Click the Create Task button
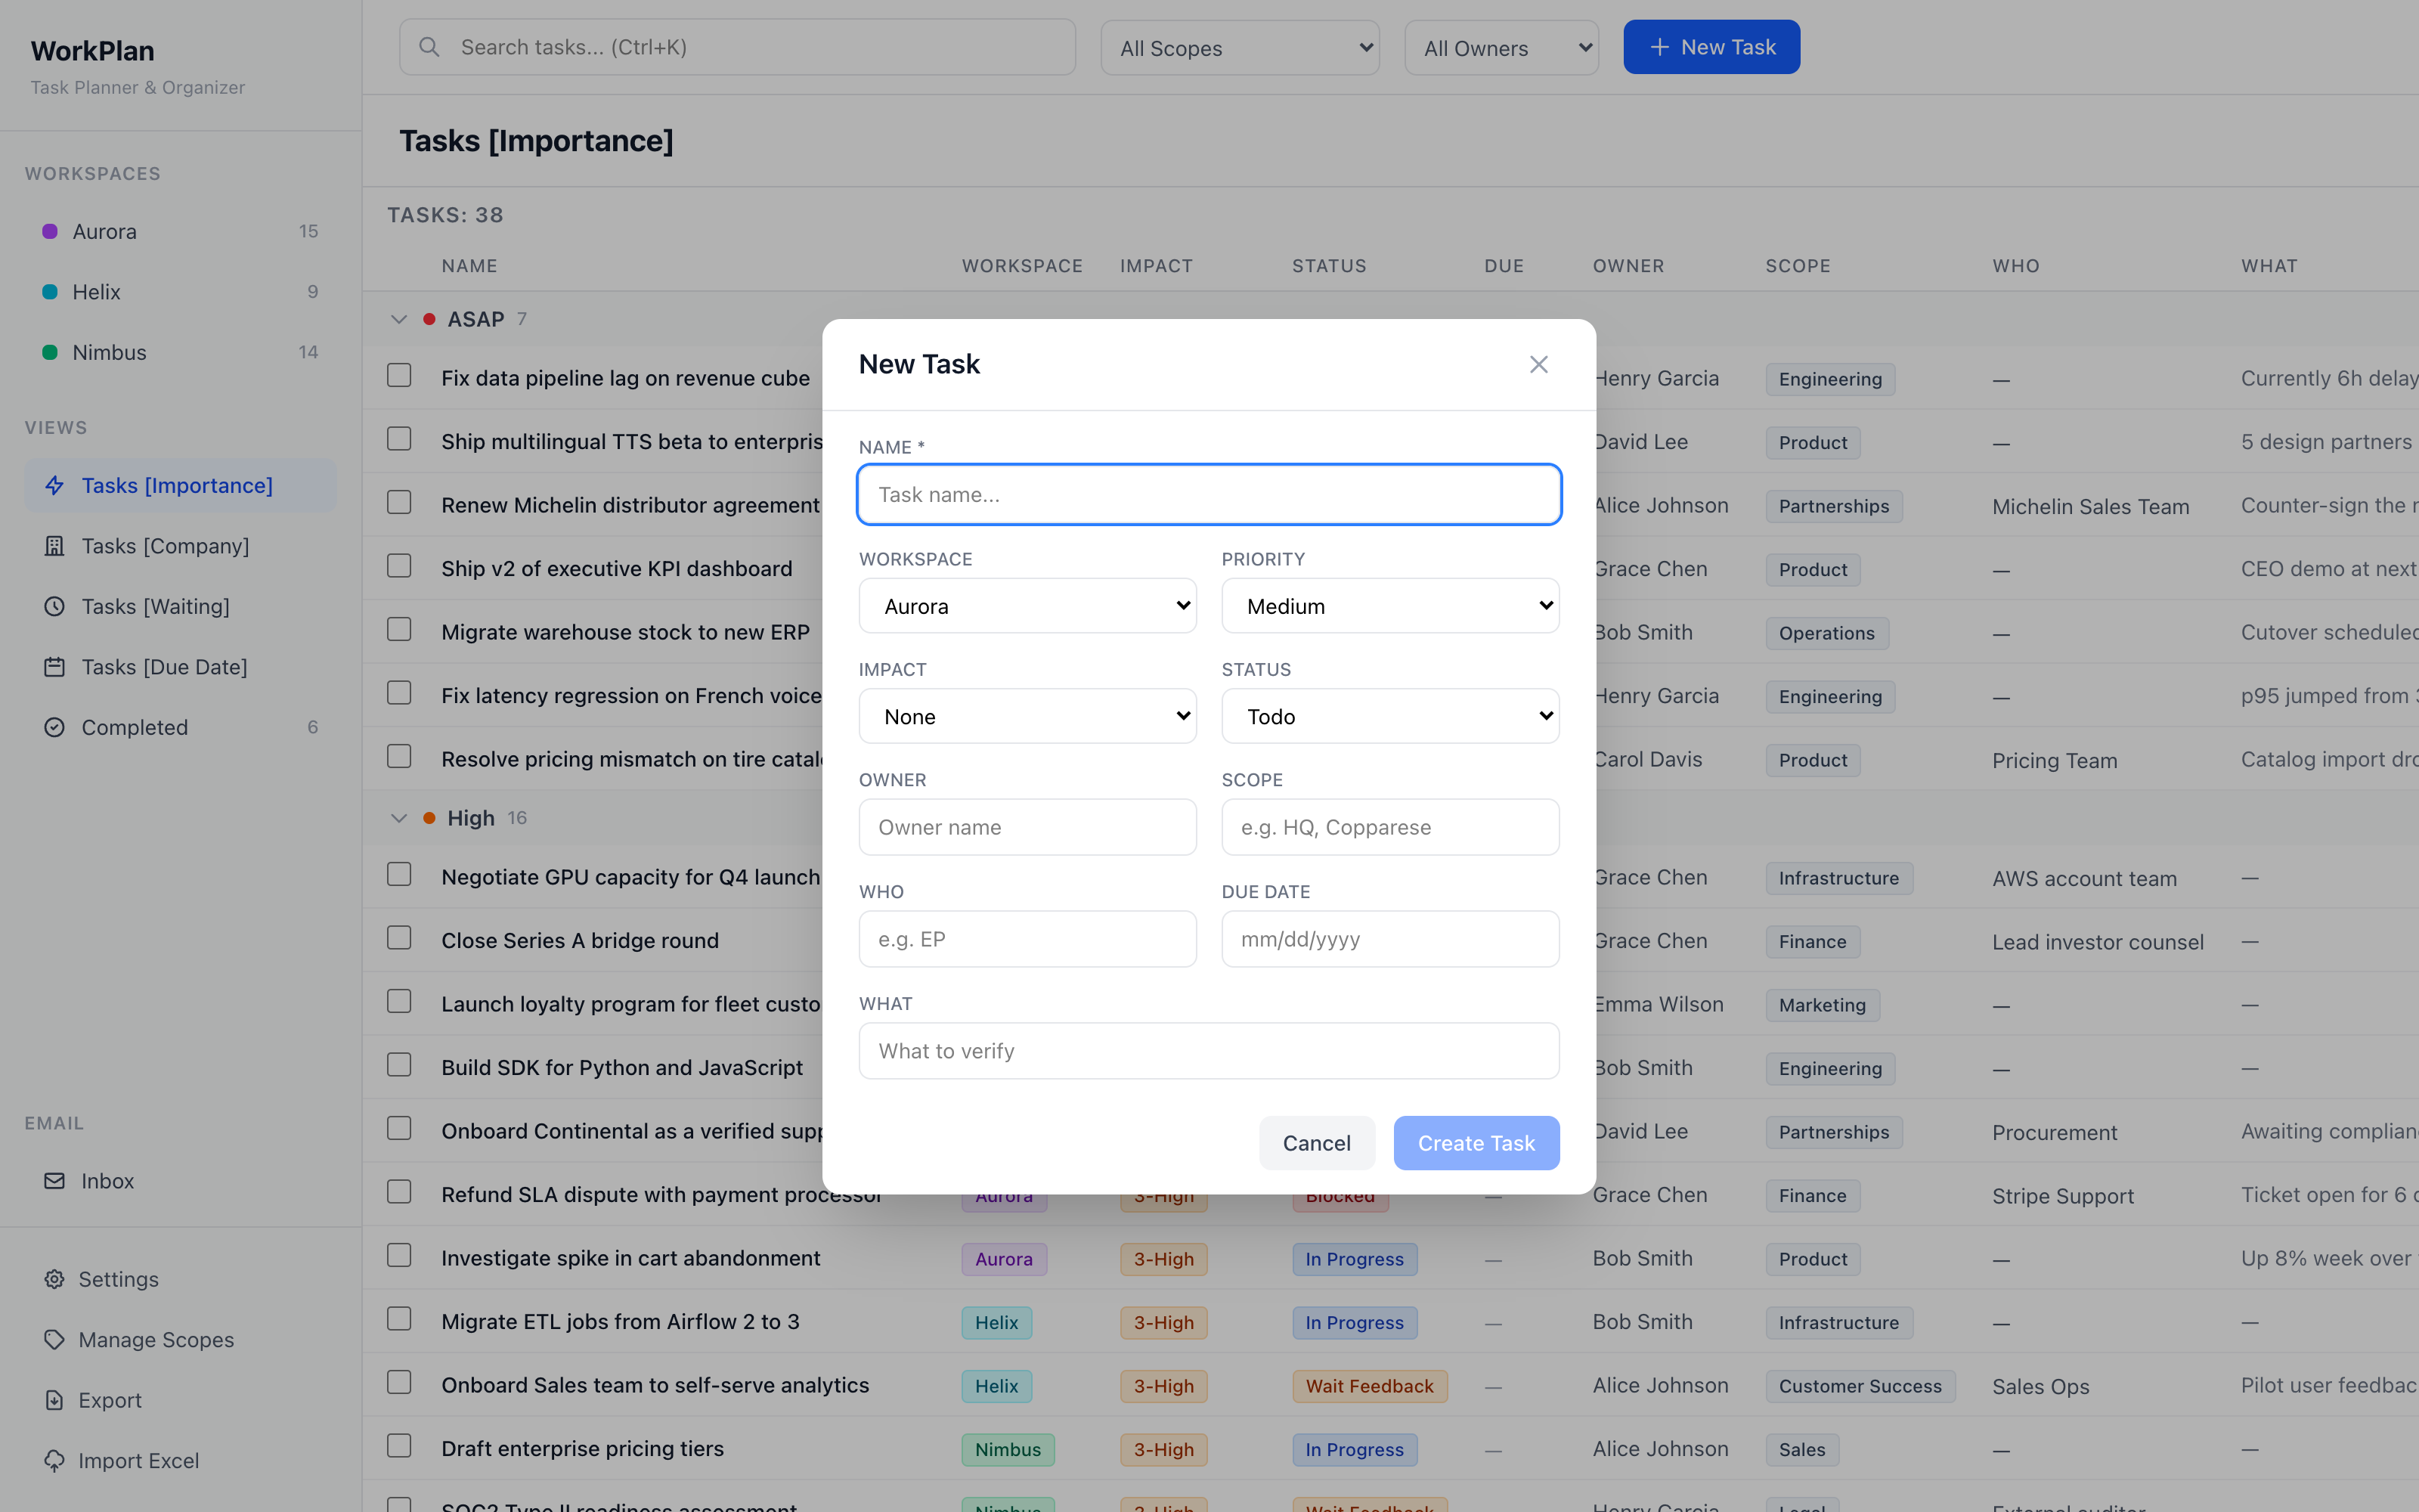 click(1476, 1143)
